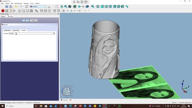Screen dimensions: 192x108
Task: Open the CAD navigation style dropdown
Action: point(175,103)
